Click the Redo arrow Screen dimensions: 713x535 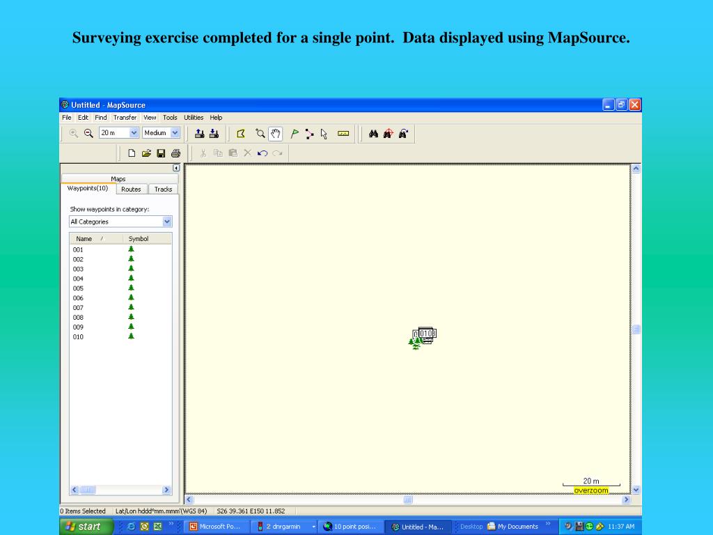coord(277,153)
